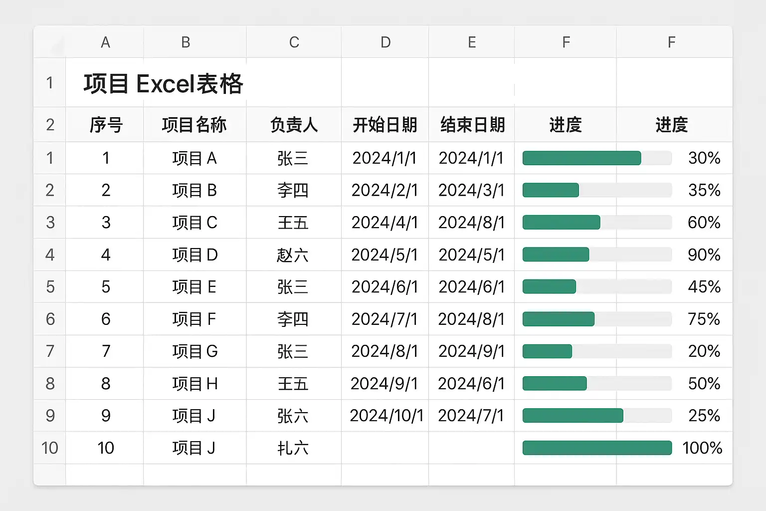Select column D header

[385, 42]
